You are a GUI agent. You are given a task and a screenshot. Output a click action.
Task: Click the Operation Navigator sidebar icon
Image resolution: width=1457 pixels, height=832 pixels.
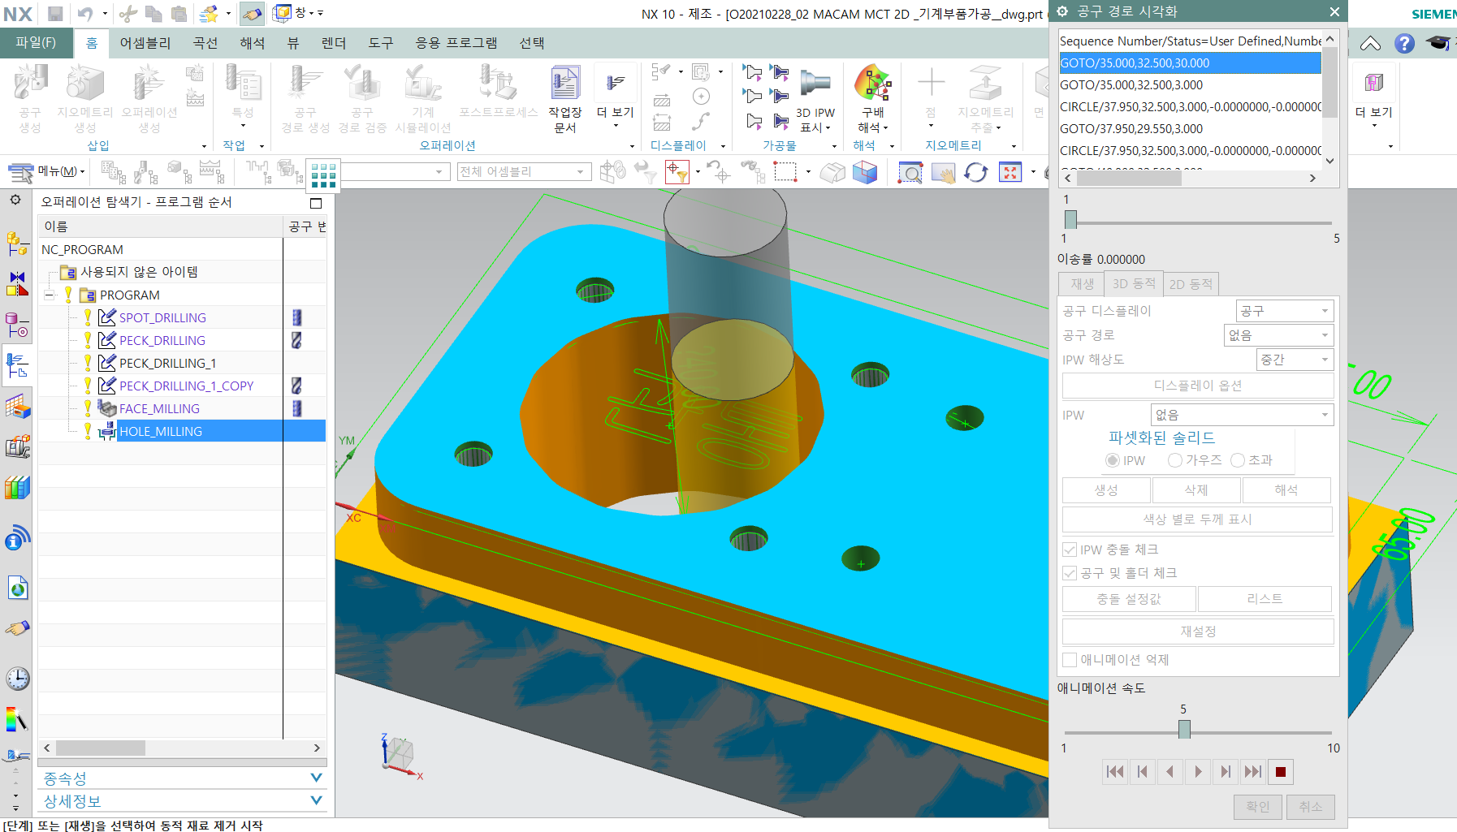[x=17, y=365]
